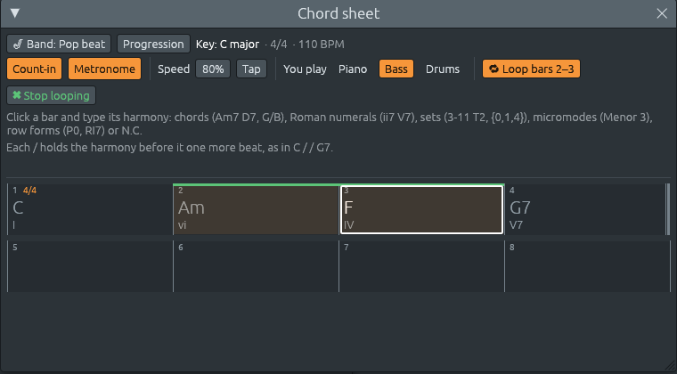Toggle Bass as your played part
This screenshot has width=677, height=374.
pos(396,69)
